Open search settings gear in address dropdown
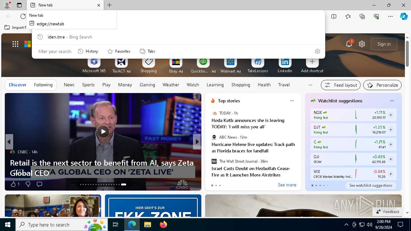The width and height of the screenshot is (411, 231). click(318, 51)
